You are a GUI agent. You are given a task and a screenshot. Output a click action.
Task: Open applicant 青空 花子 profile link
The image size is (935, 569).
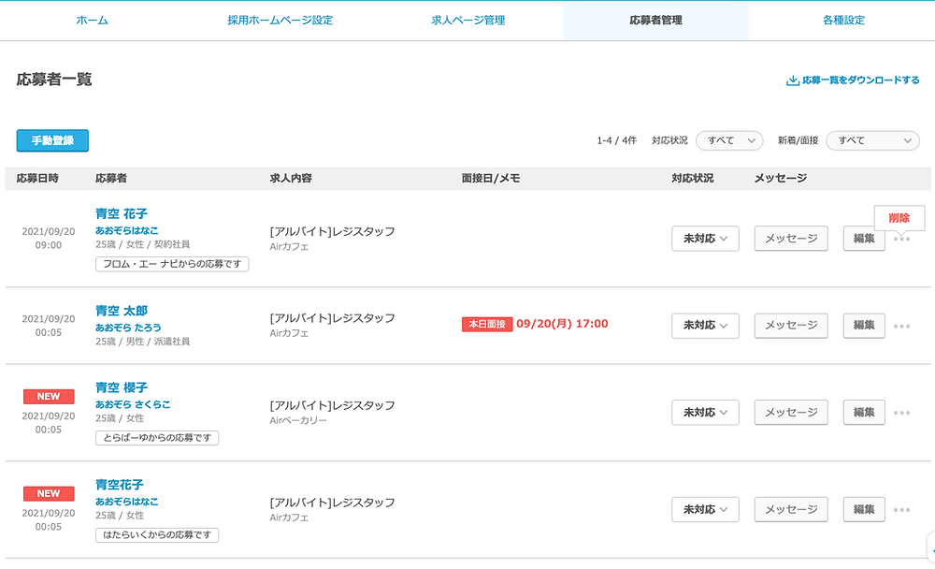click(x=122, y=213)
